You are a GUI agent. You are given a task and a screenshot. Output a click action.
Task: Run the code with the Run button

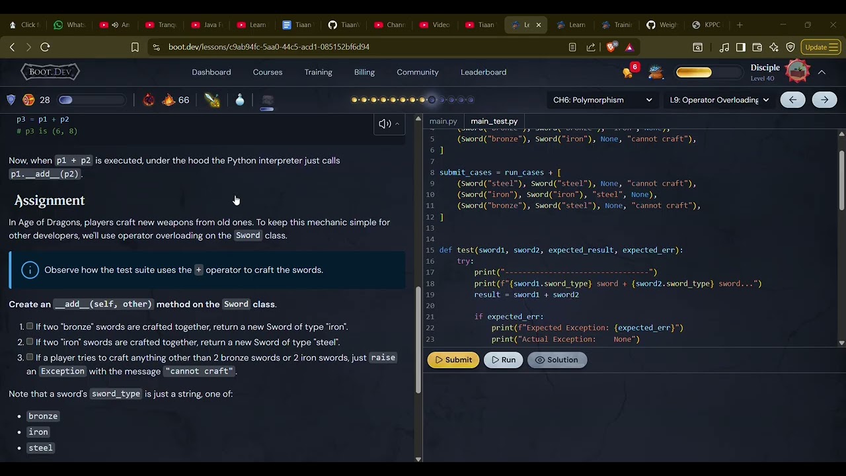pyautogui.click(x=502, y=360)
